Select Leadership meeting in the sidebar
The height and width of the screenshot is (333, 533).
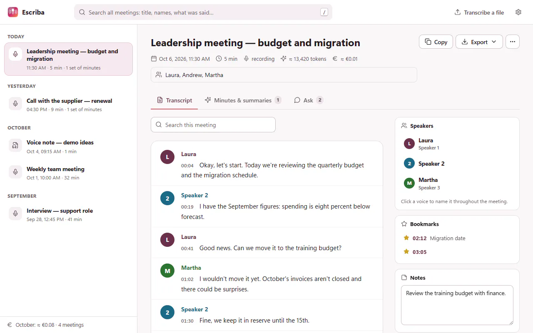point(68,59)
